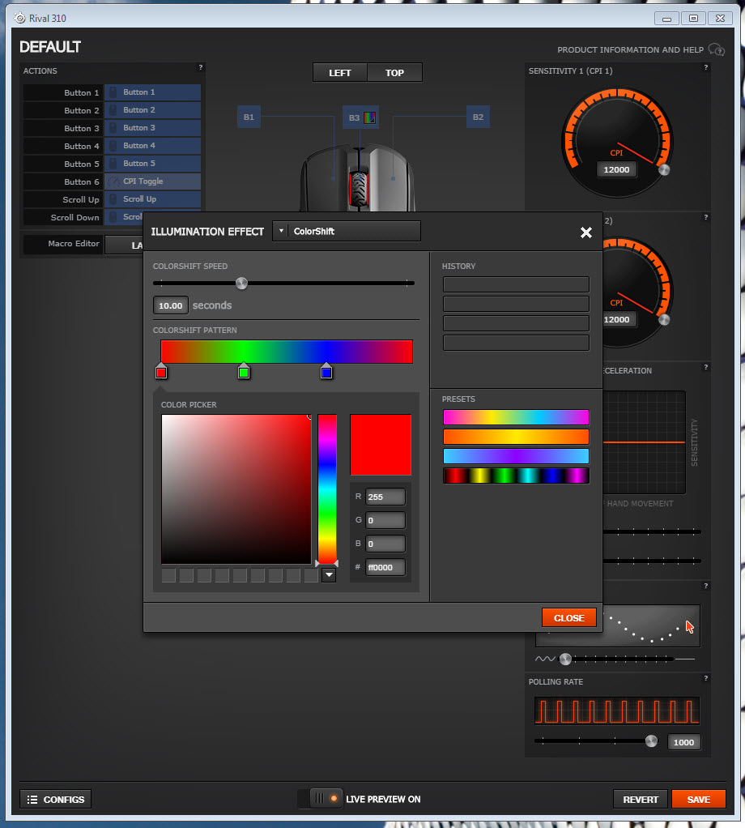Screen dimensions: 745x828
Task: Click the Polling Rate value 1000
Action: pos(683,742)
